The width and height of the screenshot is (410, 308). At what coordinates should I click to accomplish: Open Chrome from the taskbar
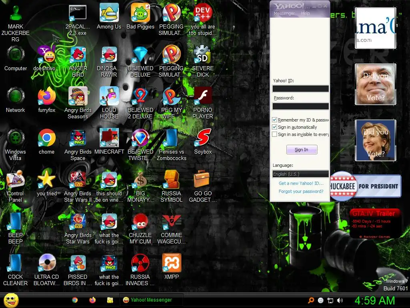[75, 300]
